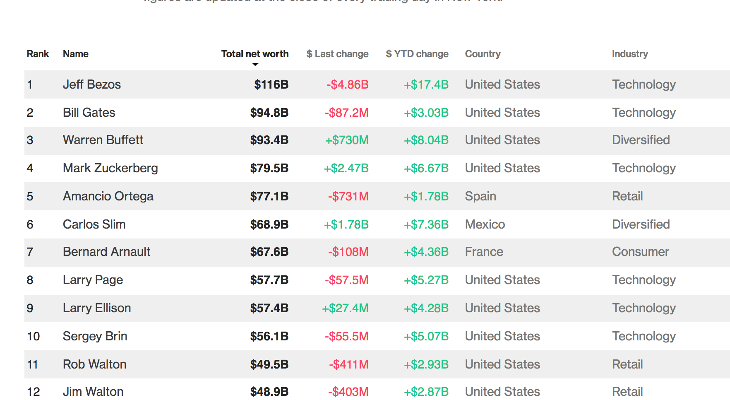
Task: Sort the table by Country column
Action: pos(483,54)
